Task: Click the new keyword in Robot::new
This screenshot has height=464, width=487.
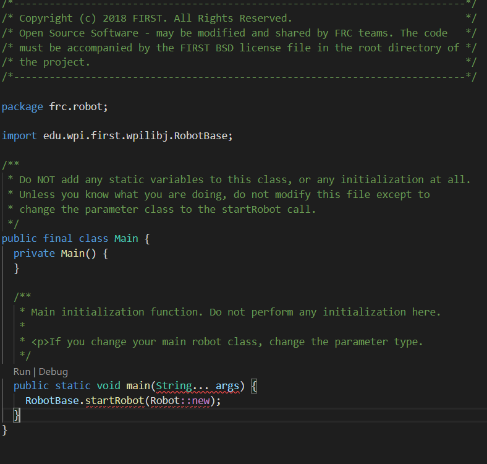Action: point(201,400)
